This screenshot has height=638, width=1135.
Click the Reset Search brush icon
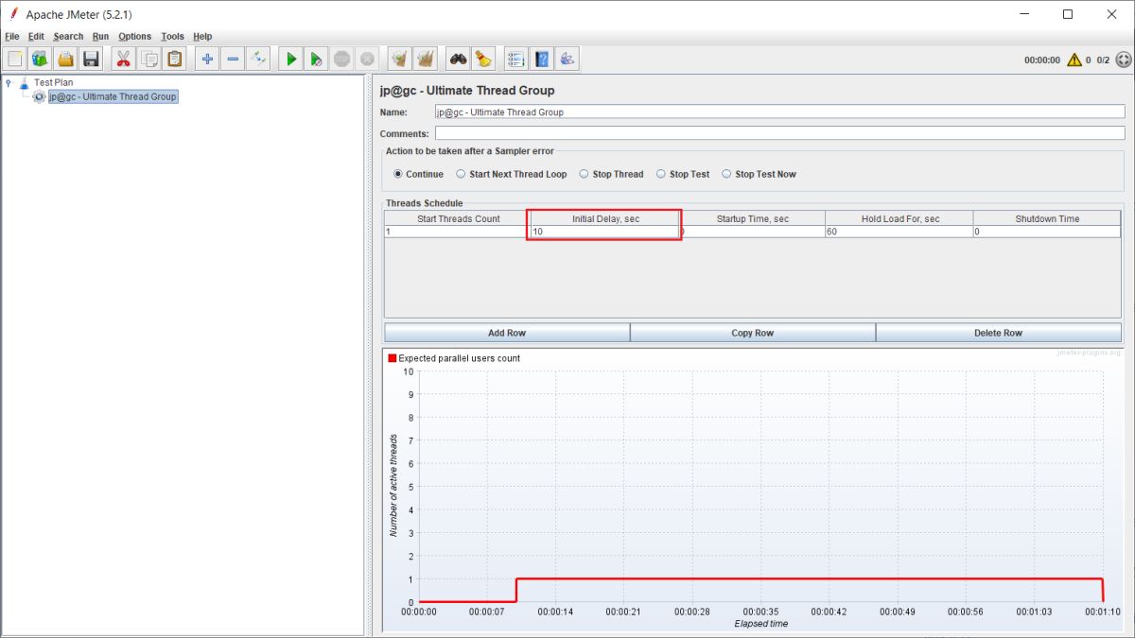483,59
